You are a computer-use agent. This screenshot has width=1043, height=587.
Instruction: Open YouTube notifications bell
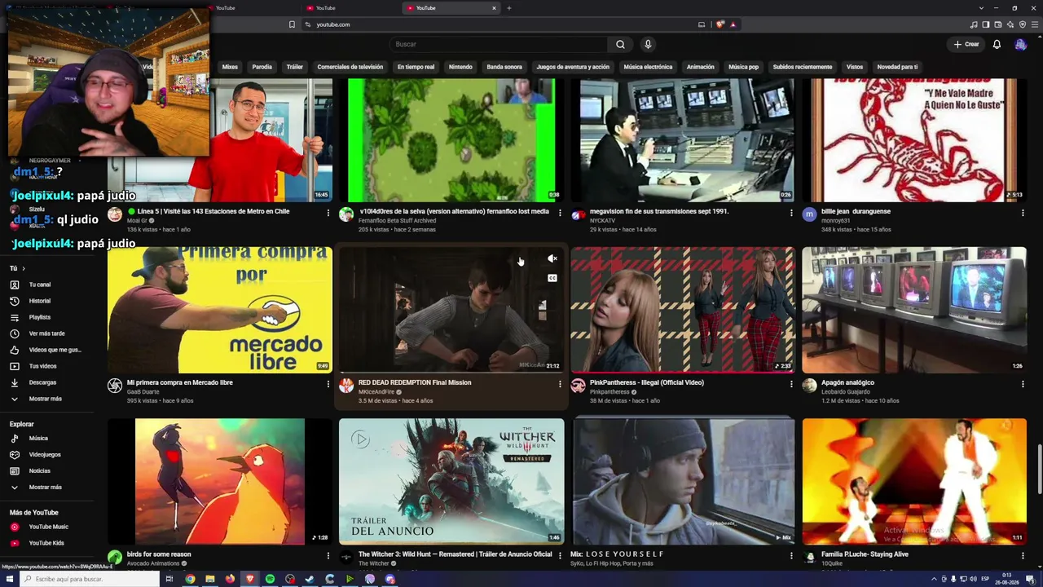click(997, 44)
